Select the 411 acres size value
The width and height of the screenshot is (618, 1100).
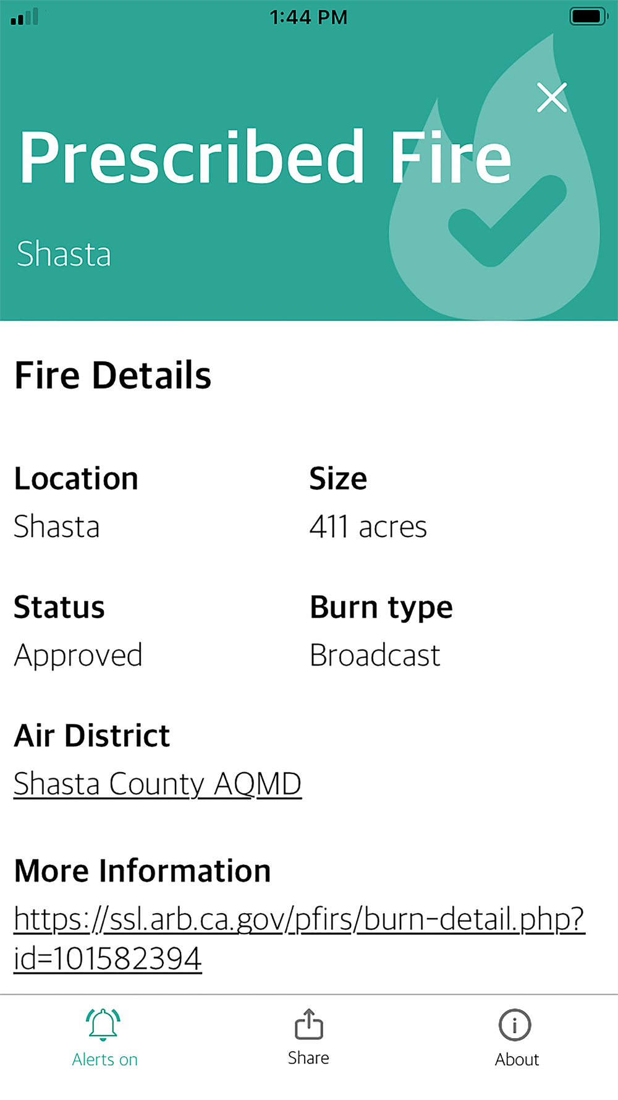368,527
